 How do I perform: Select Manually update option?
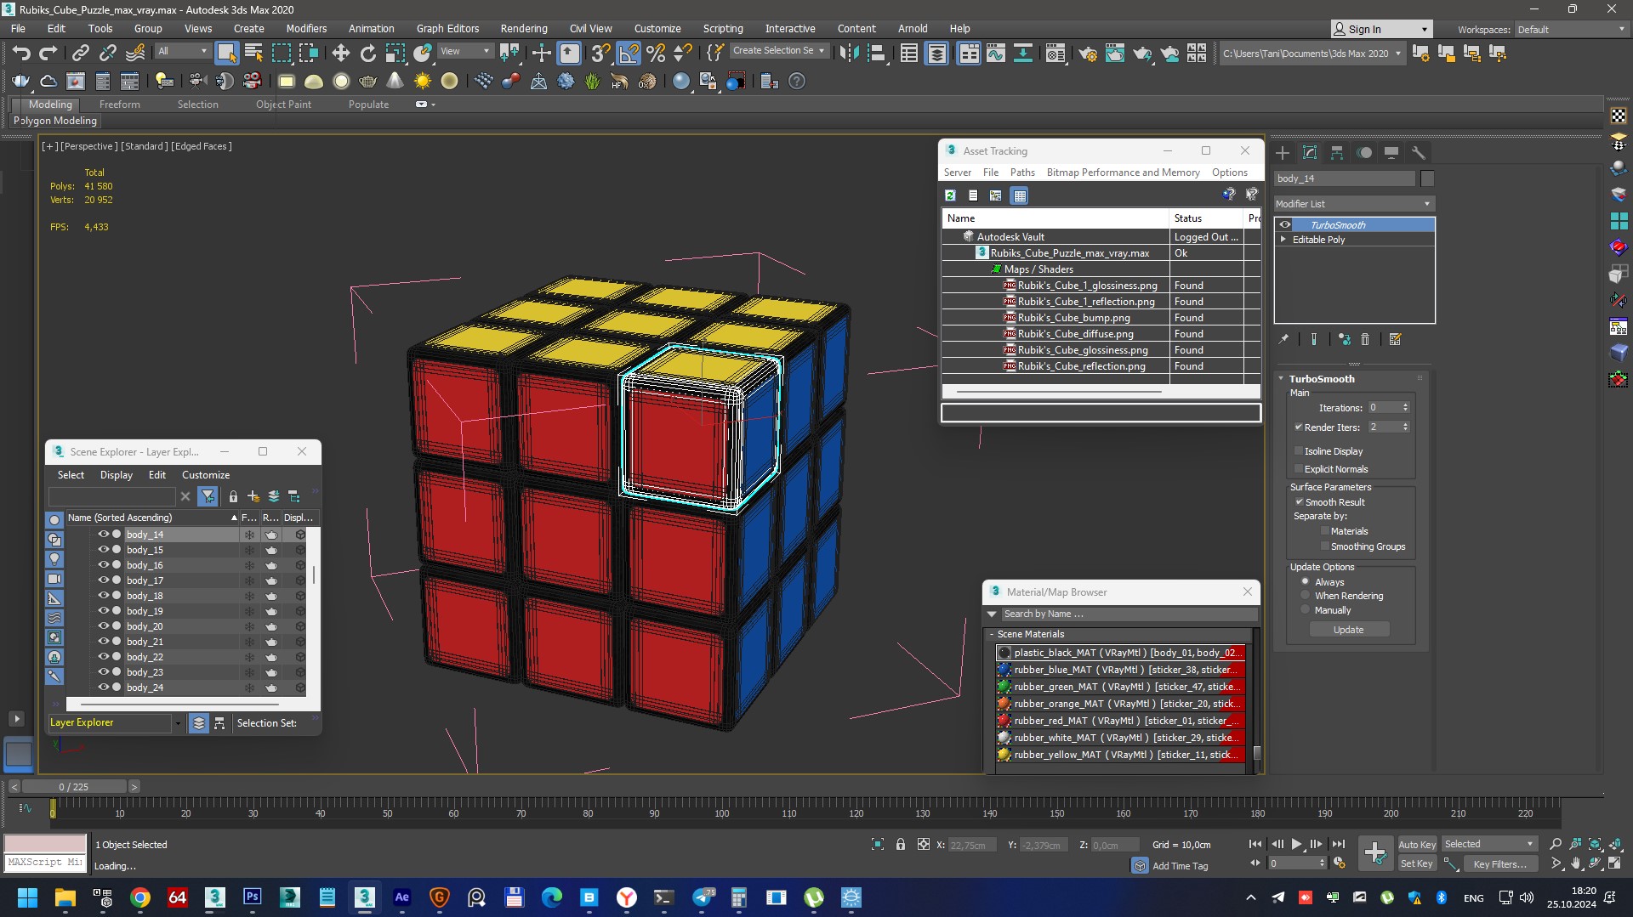coord(1306,610)
